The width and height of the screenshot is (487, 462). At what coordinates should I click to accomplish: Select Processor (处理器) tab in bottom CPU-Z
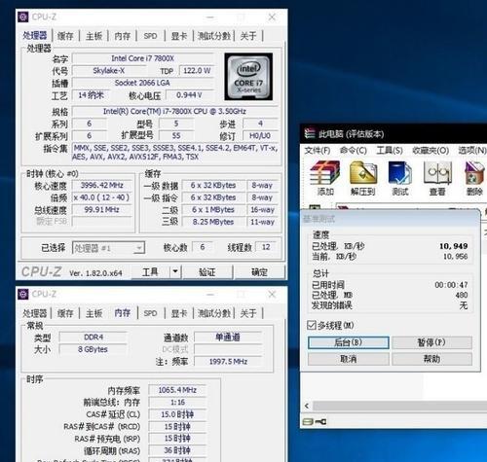pos(35,313)
